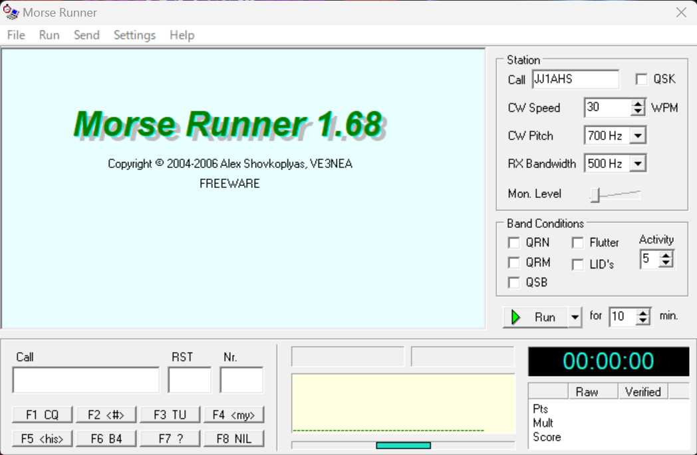Click the F3 TU button

point(170,414)
